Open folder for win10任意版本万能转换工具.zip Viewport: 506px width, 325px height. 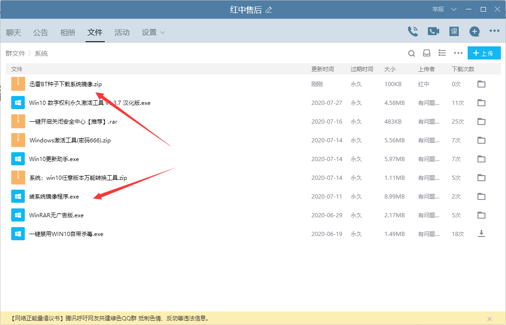(x=482, y=177)
